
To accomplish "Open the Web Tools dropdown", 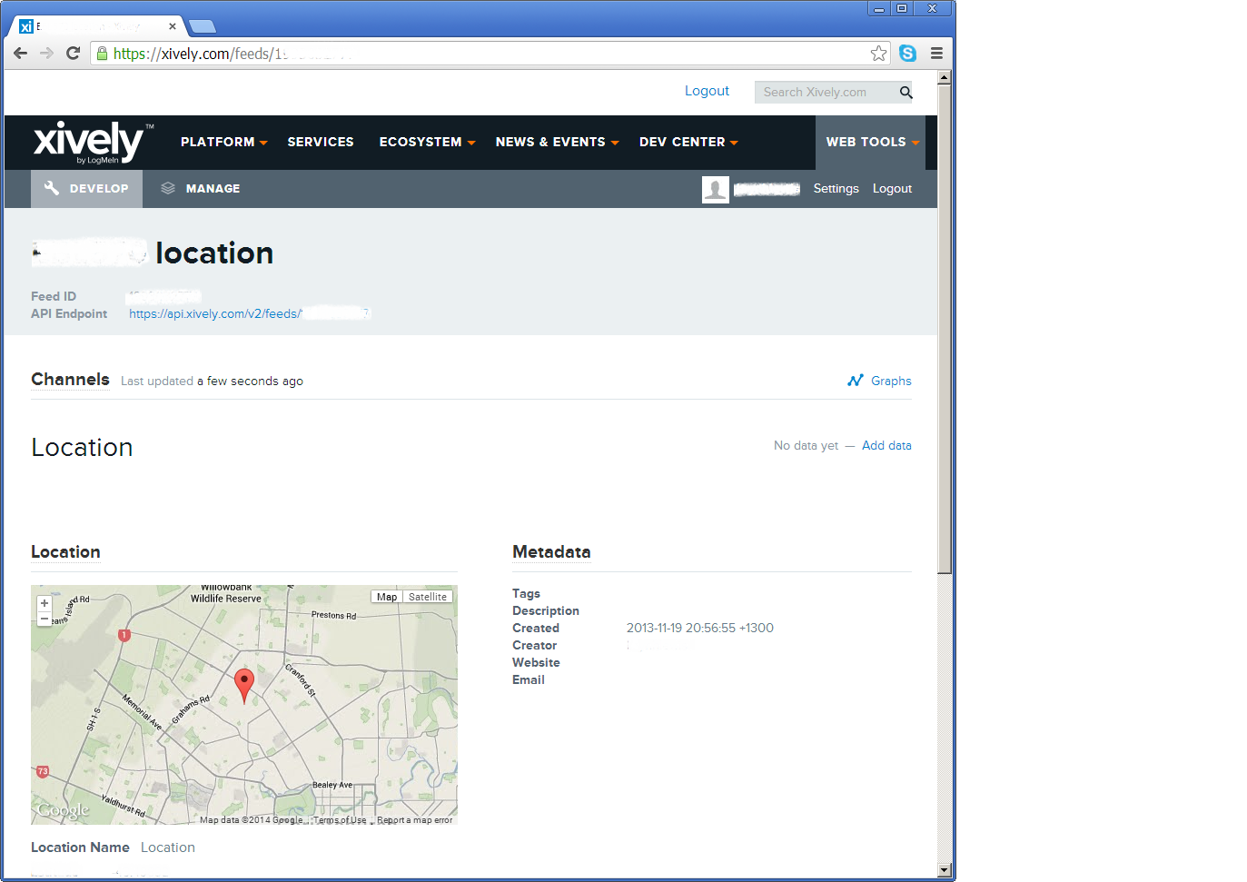I will [x=872, y=143].
